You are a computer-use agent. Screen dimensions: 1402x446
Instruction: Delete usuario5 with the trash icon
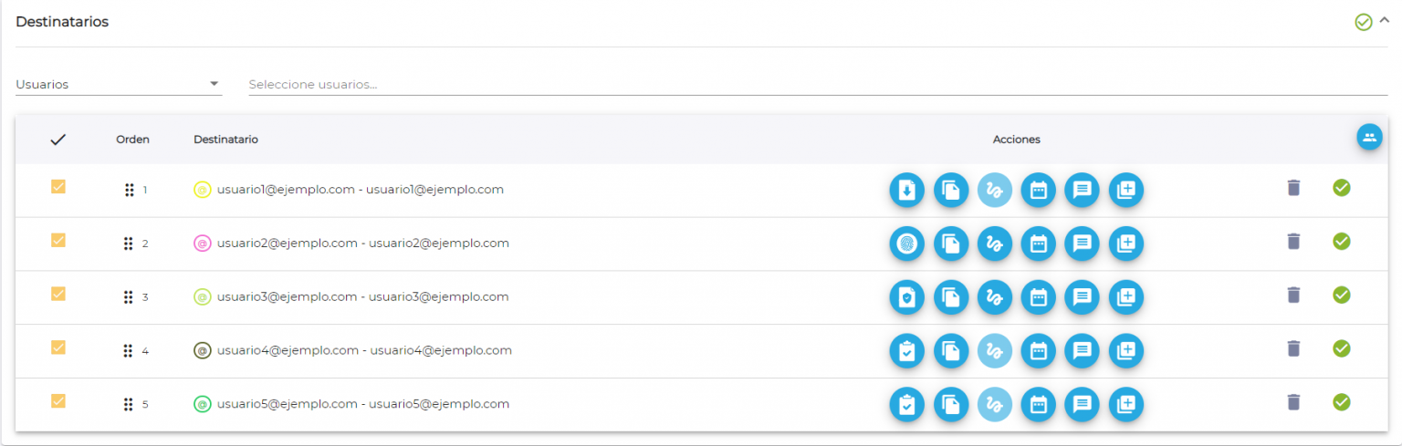point(1292,402)
